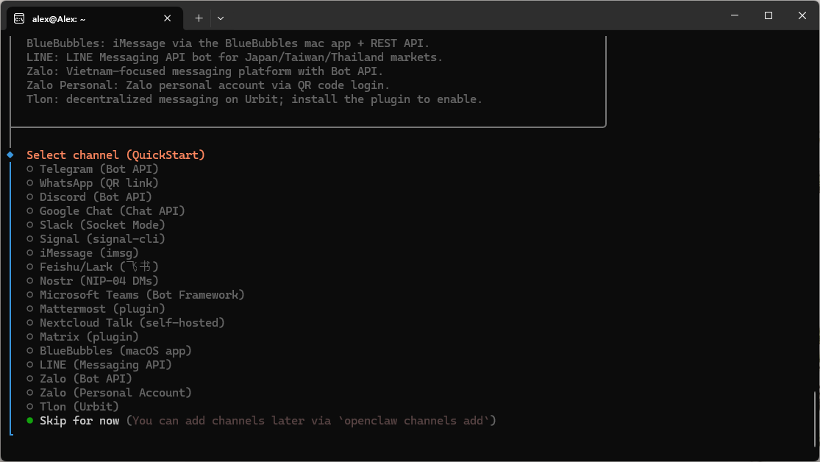Pick the Microsoft Teams (Bot Framework) option

click(x=30, y=295)
